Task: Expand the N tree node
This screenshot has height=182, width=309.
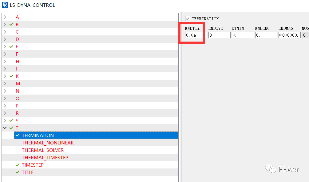Action: click(x=5, y=91)
